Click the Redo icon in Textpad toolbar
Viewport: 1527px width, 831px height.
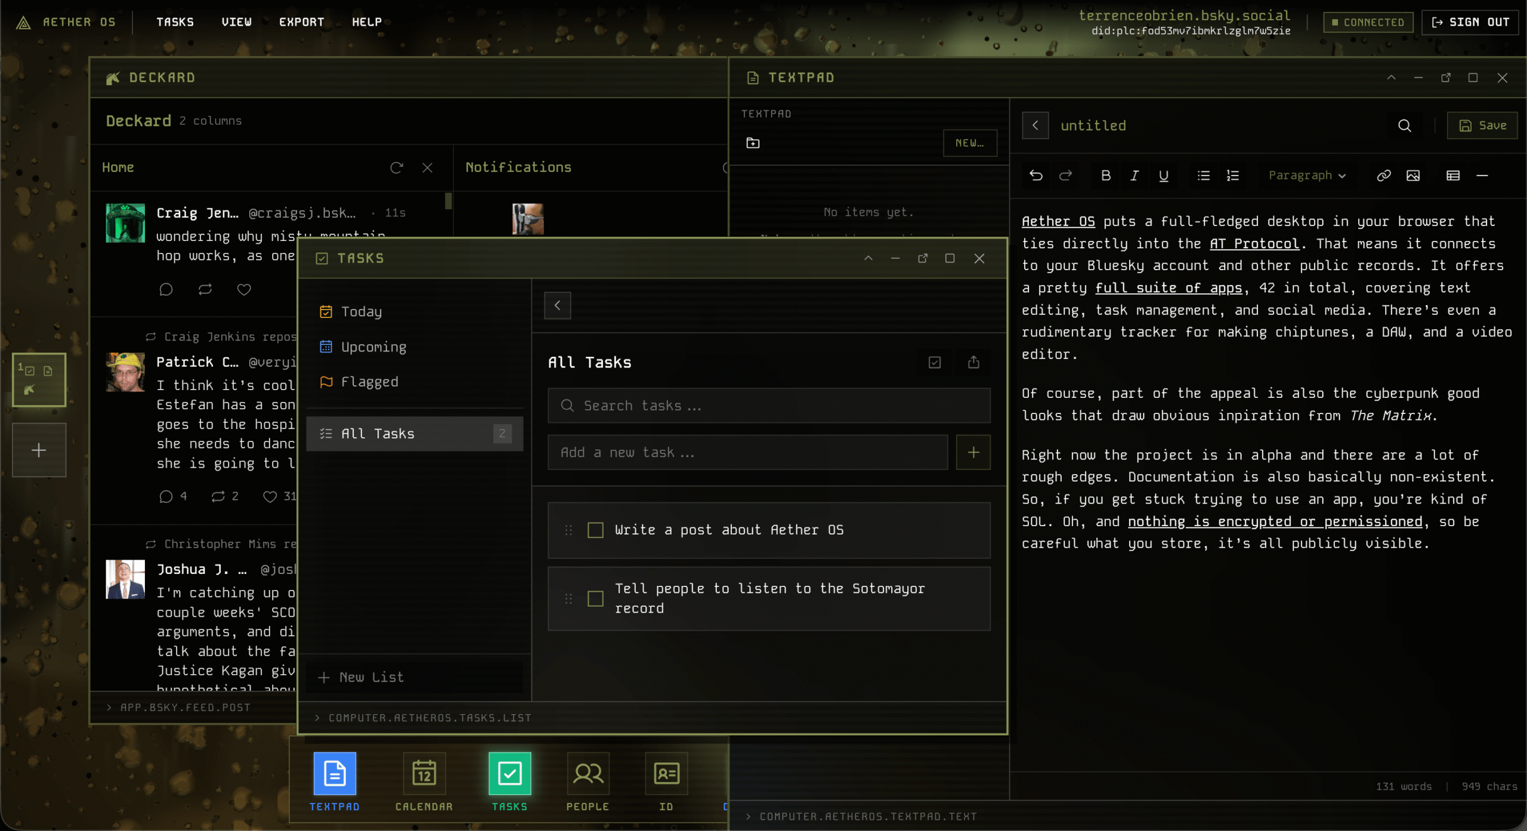[x=1066, y=175]
